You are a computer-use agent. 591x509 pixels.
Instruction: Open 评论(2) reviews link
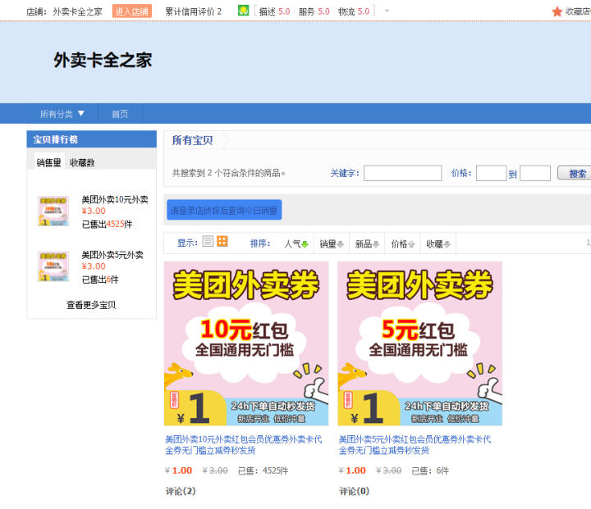point(181,491)
